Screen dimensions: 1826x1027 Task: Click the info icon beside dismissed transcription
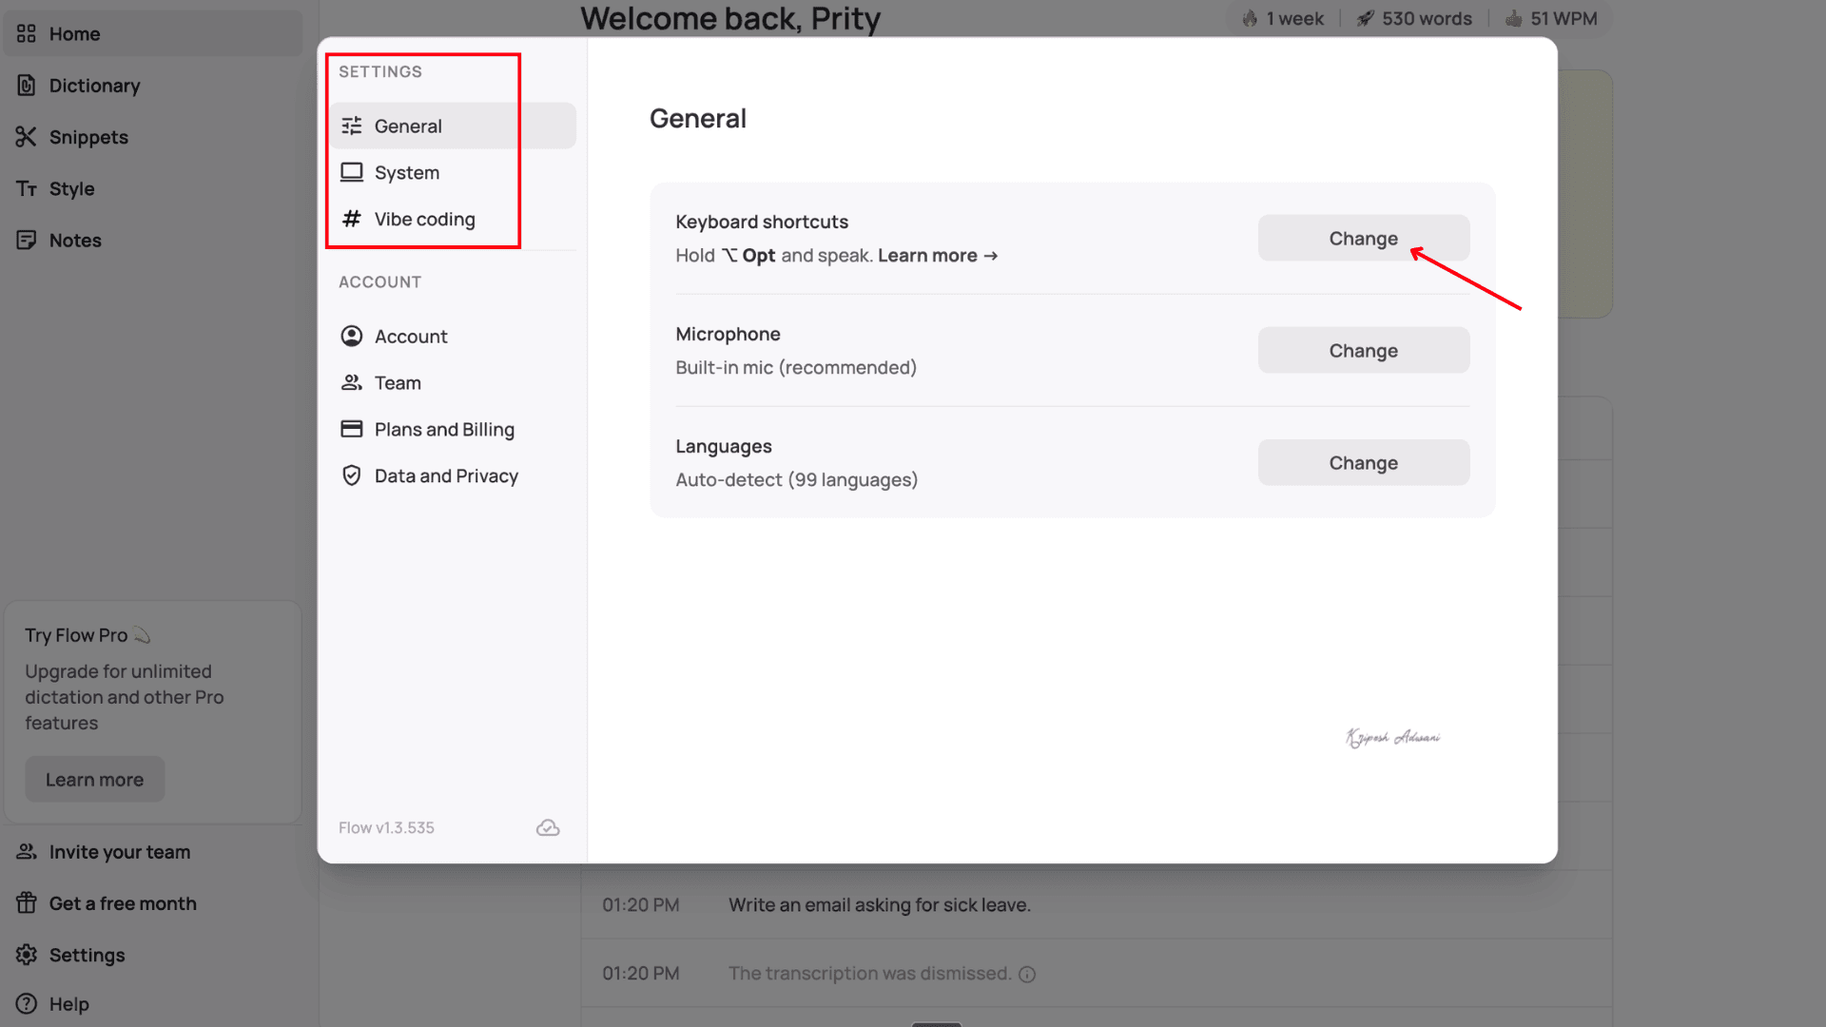coord(1027,974)
